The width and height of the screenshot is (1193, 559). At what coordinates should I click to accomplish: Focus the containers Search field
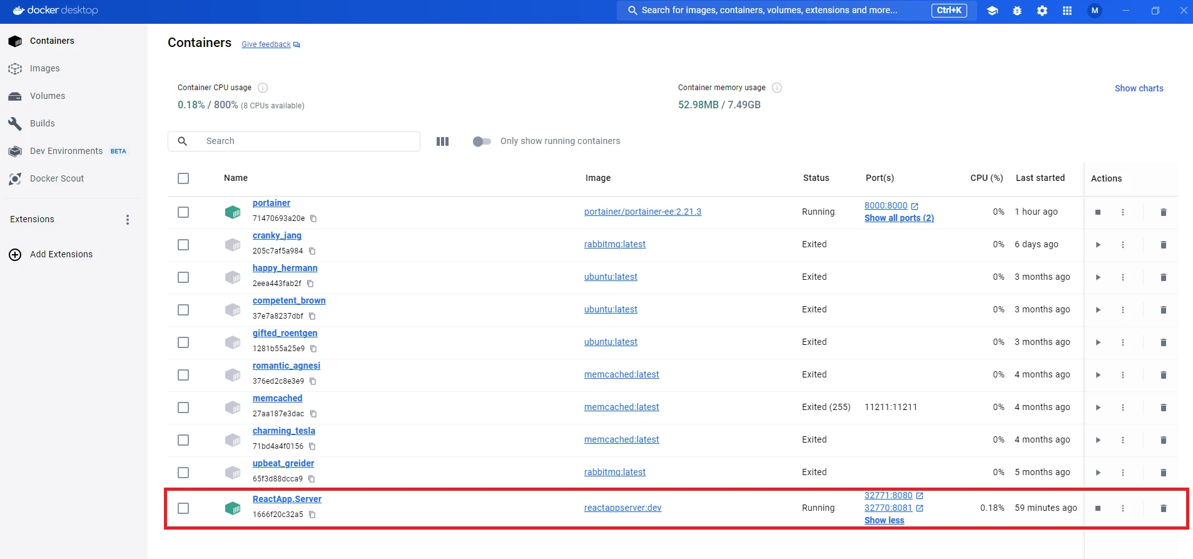[307, 141]
